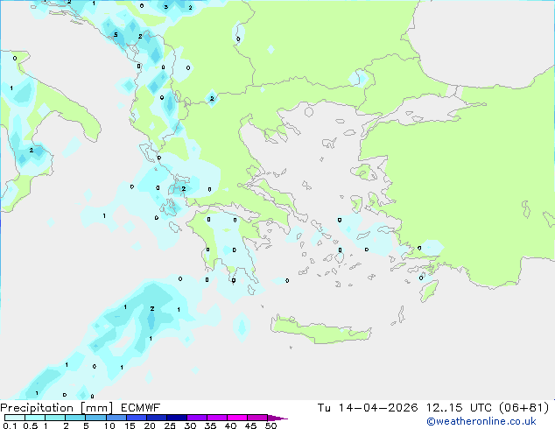Click the '30' legend scale label
The image size is (555, 429).
click(191, 425)
